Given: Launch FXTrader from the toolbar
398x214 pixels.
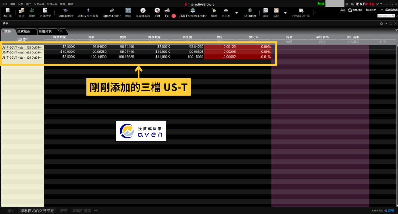Looking at the screenshot, I should [250, 12].
